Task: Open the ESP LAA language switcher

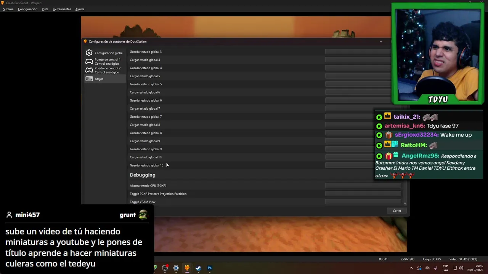Action: coord(445,268)
